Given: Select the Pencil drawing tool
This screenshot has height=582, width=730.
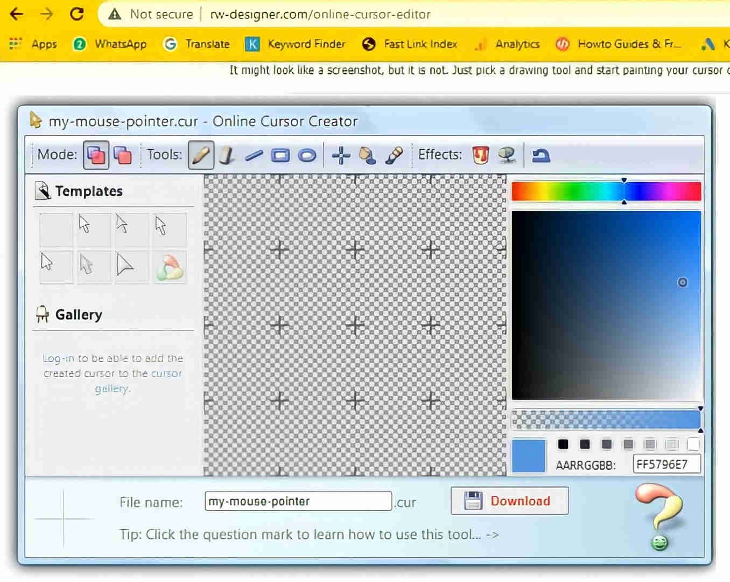Looking at the screenshot, I should coord(200,155).
